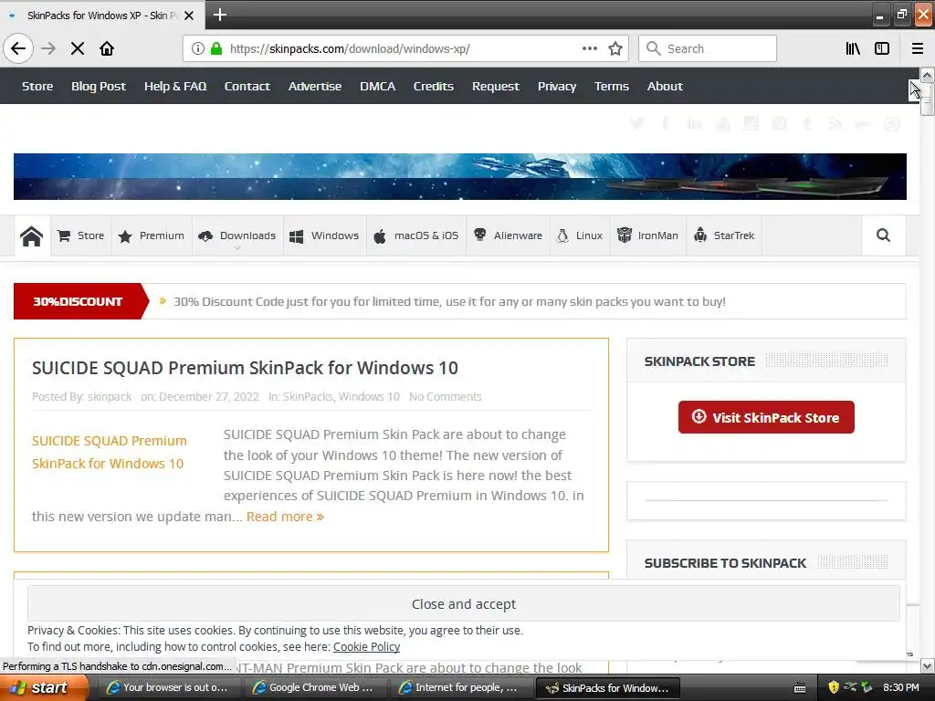Open the Privacy page
The height and width of the screenshot is (701, 935).
coord(557,87)
